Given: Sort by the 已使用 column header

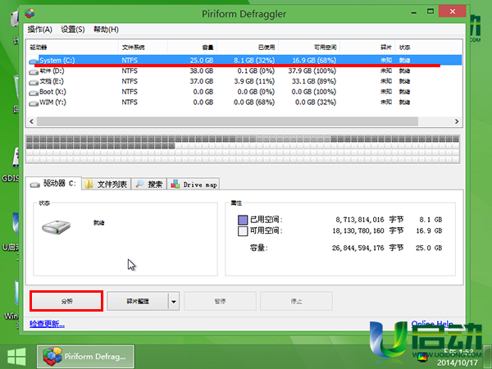Looking at the screenshot, I should (248, 48).
